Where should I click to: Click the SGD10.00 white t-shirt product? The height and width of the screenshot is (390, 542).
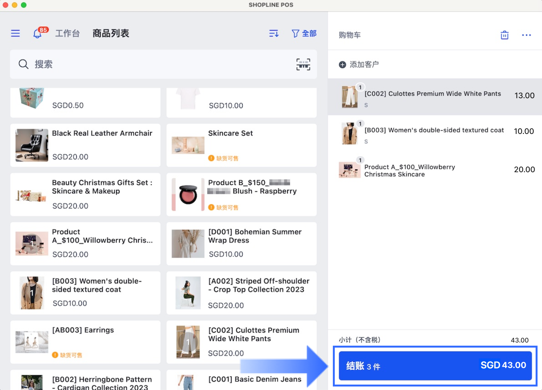(x=242, y=103)
